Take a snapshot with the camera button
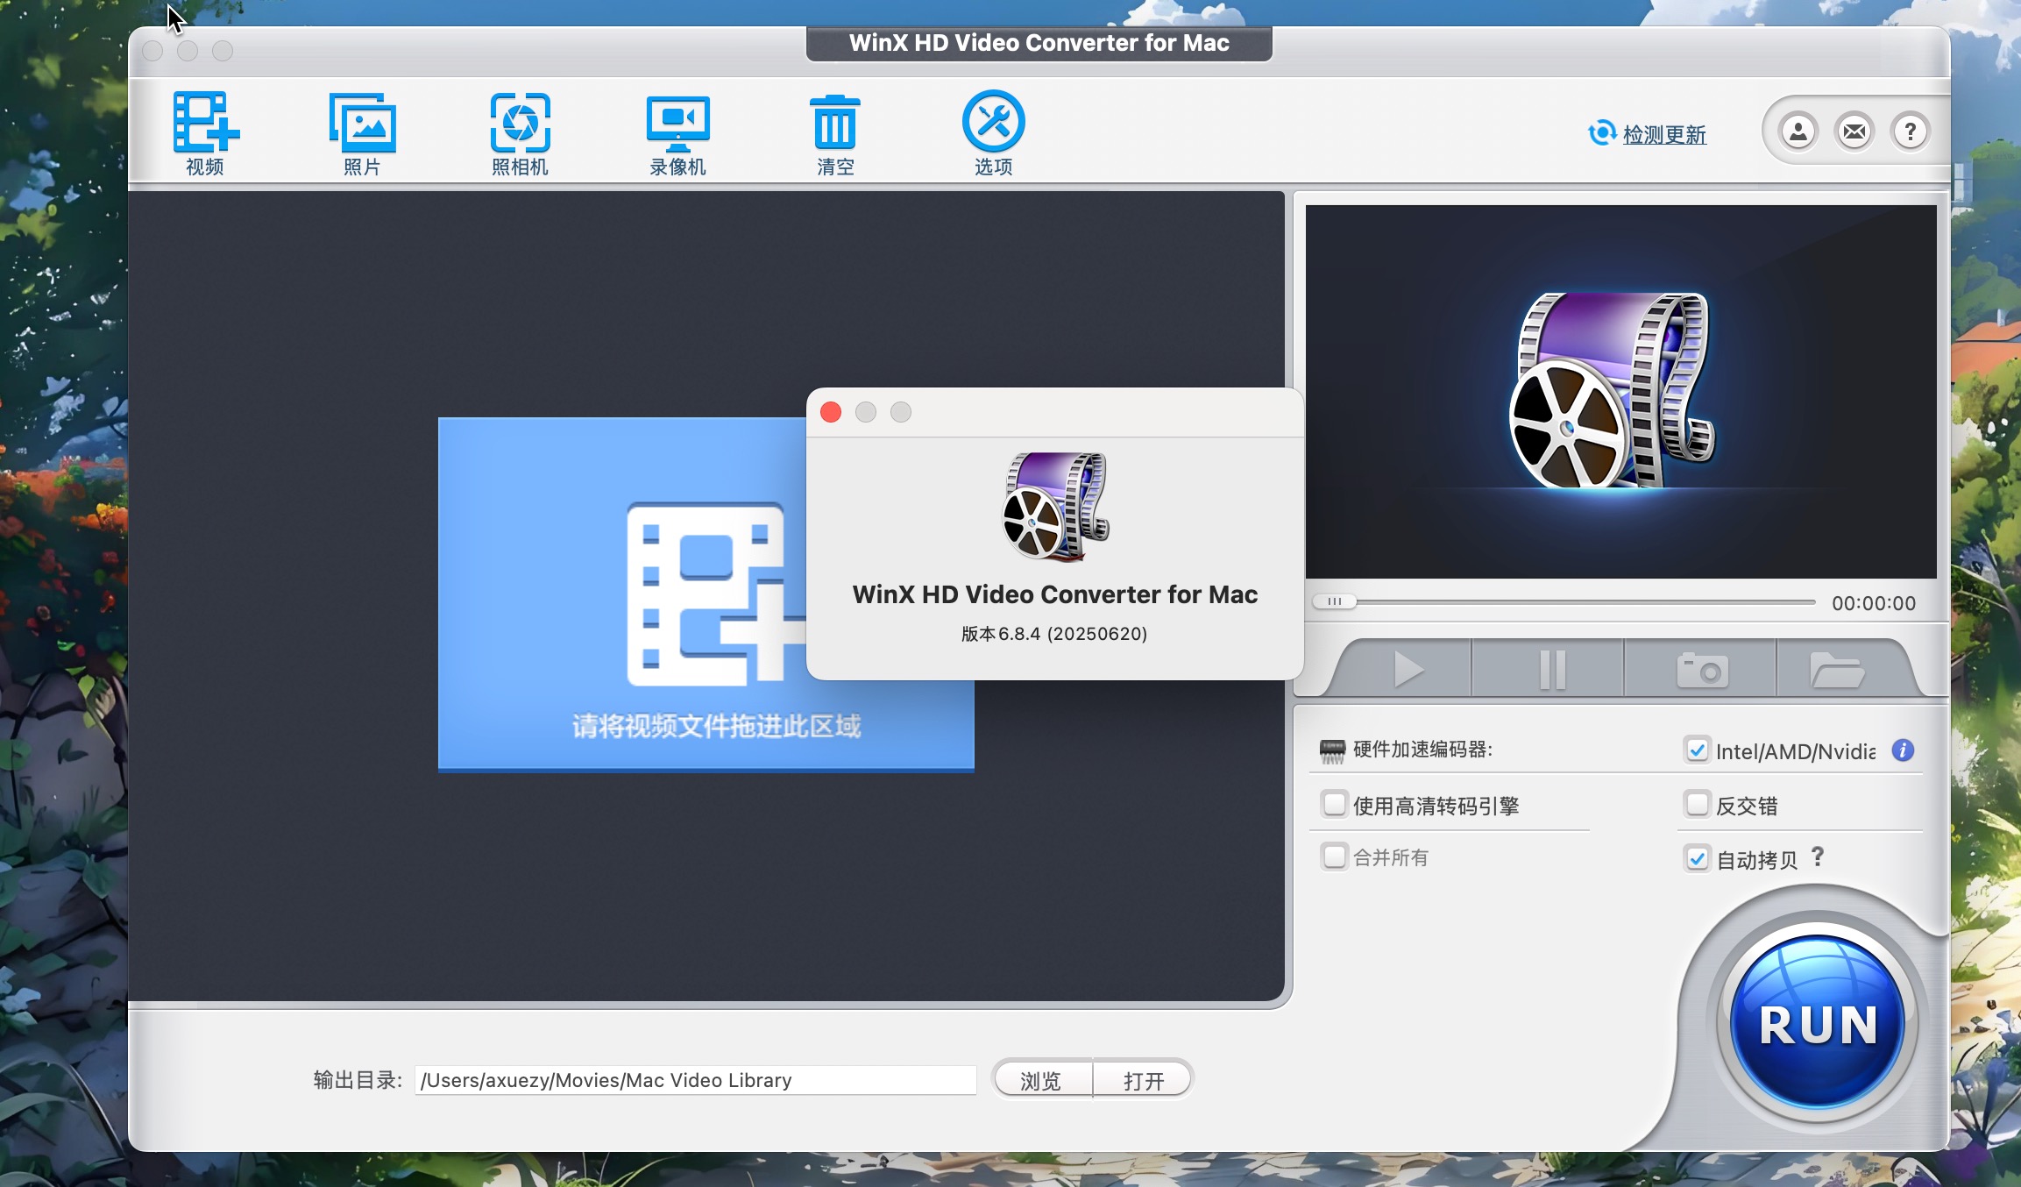This screenshot has width=2021, height=1187. tap(1702, 670)
